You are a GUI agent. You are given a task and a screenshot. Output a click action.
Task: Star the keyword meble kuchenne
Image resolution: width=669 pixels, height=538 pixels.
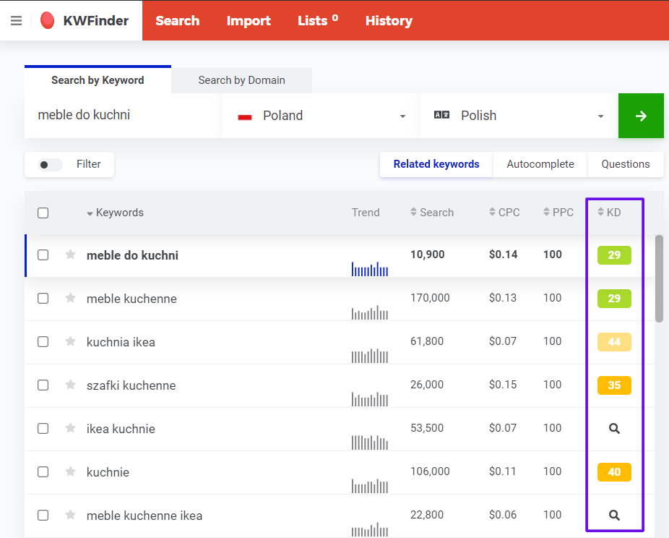(70, 298)
